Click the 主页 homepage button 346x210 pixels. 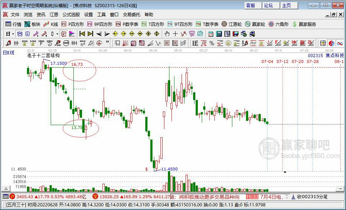(x=289, y=5)
